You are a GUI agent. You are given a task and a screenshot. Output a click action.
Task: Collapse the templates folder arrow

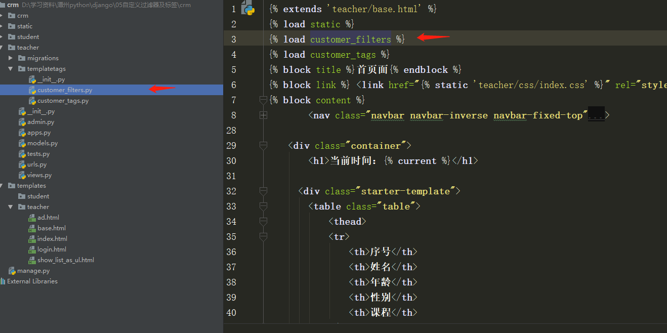[2, 186]
